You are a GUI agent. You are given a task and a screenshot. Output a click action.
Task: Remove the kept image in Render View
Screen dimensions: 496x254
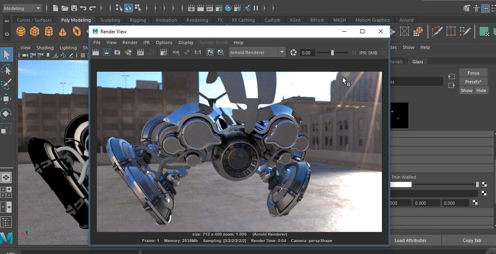[x=221, y=52]
